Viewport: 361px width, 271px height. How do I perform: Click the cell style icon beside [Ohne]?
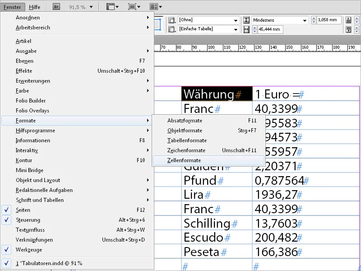point(171,20)
